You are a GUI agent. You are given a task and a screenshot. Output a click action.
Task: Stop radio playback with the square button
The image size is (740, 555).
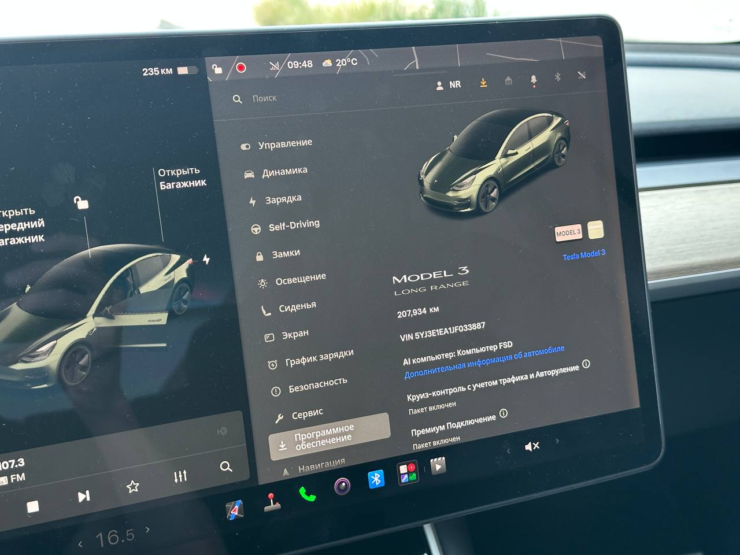pyautogui.click(x=33, y=507)
